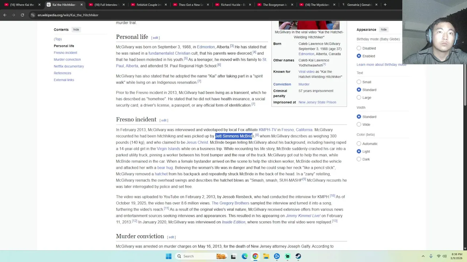Go to Murder conviction in contents

click(x=67, y=59)
